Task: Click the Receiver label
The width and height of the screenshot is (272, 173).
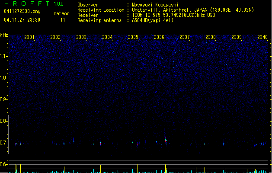Action: point(88,15)
